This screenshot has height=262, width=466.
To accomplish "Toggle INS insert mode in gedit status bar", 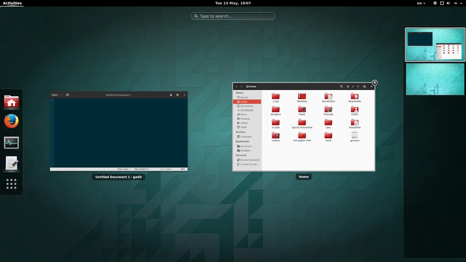I will (182, 169).
